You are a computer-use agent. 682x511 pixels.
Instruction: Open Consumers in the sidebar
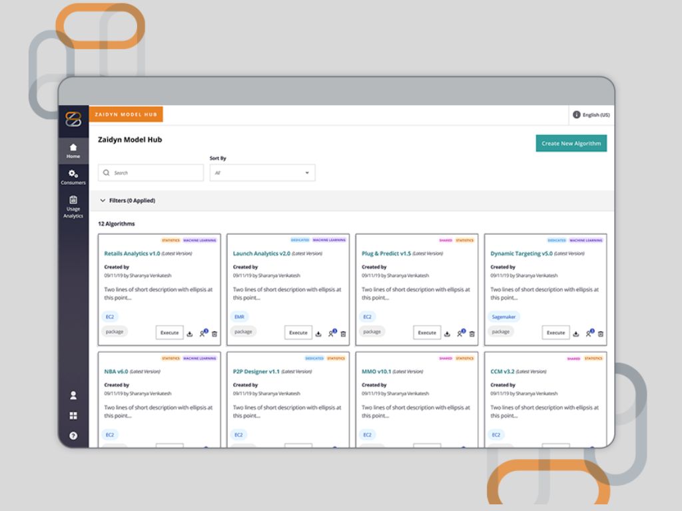(73, 177)
